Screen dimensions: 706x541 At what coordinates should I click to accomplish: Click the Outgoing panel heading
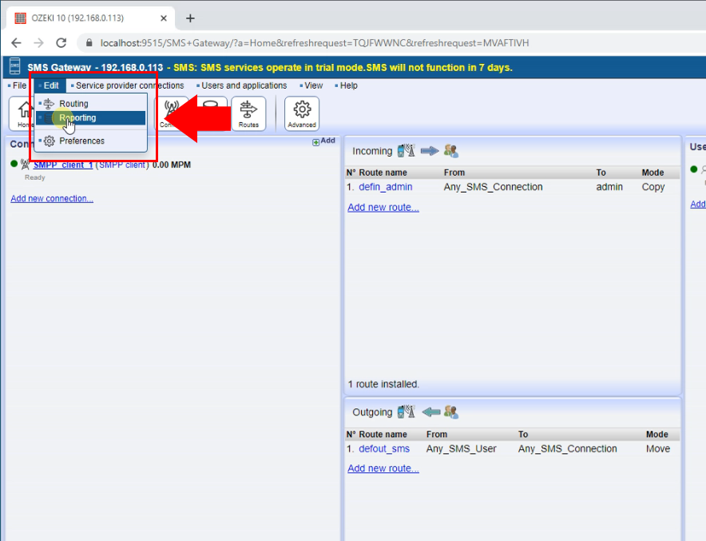[x=372, y=412]
